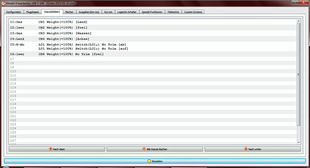This screenshot has width=310, height=168.
Task: Select the empty I8 input slot
Action: click(153, 63)
